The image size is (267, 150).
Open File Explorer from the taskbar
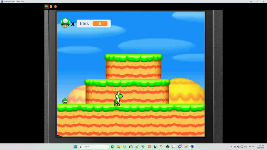tap(118, 147)
